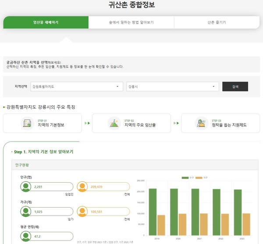Expand the 강릉시 city dropdown

pyautogui.click(x=172, y=87)
